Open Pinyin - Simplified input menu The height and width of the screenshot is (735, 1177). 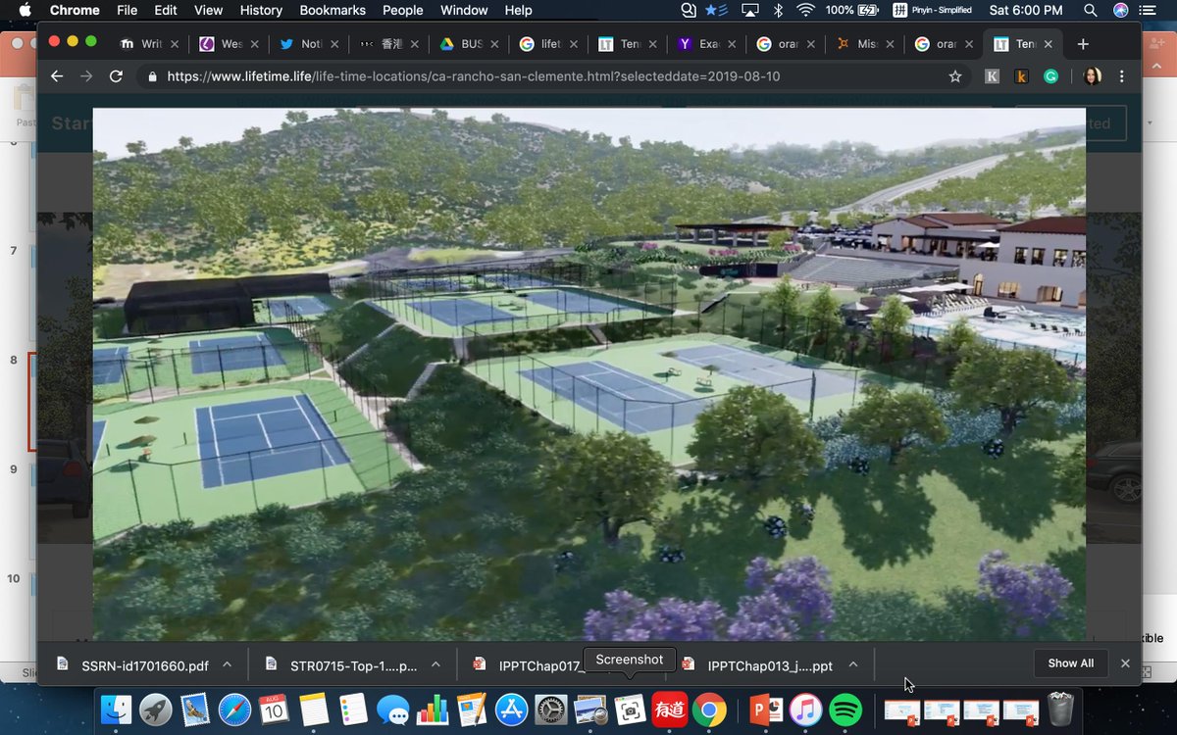(x=933, y=10)
